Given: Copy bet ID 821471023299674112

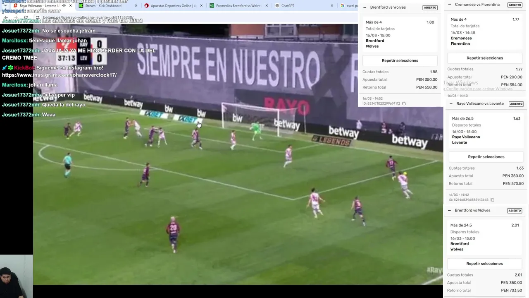Looking at the screenshot, I should click(x=404, y=103).
